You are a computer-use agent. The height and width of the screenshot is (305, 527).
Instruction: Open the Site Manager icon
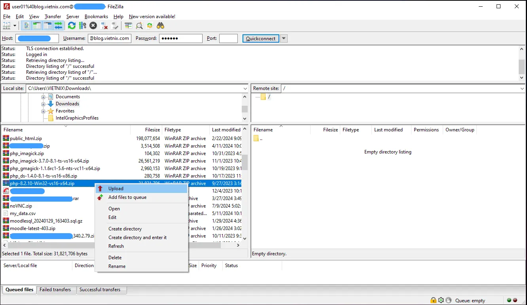(7, 26)
